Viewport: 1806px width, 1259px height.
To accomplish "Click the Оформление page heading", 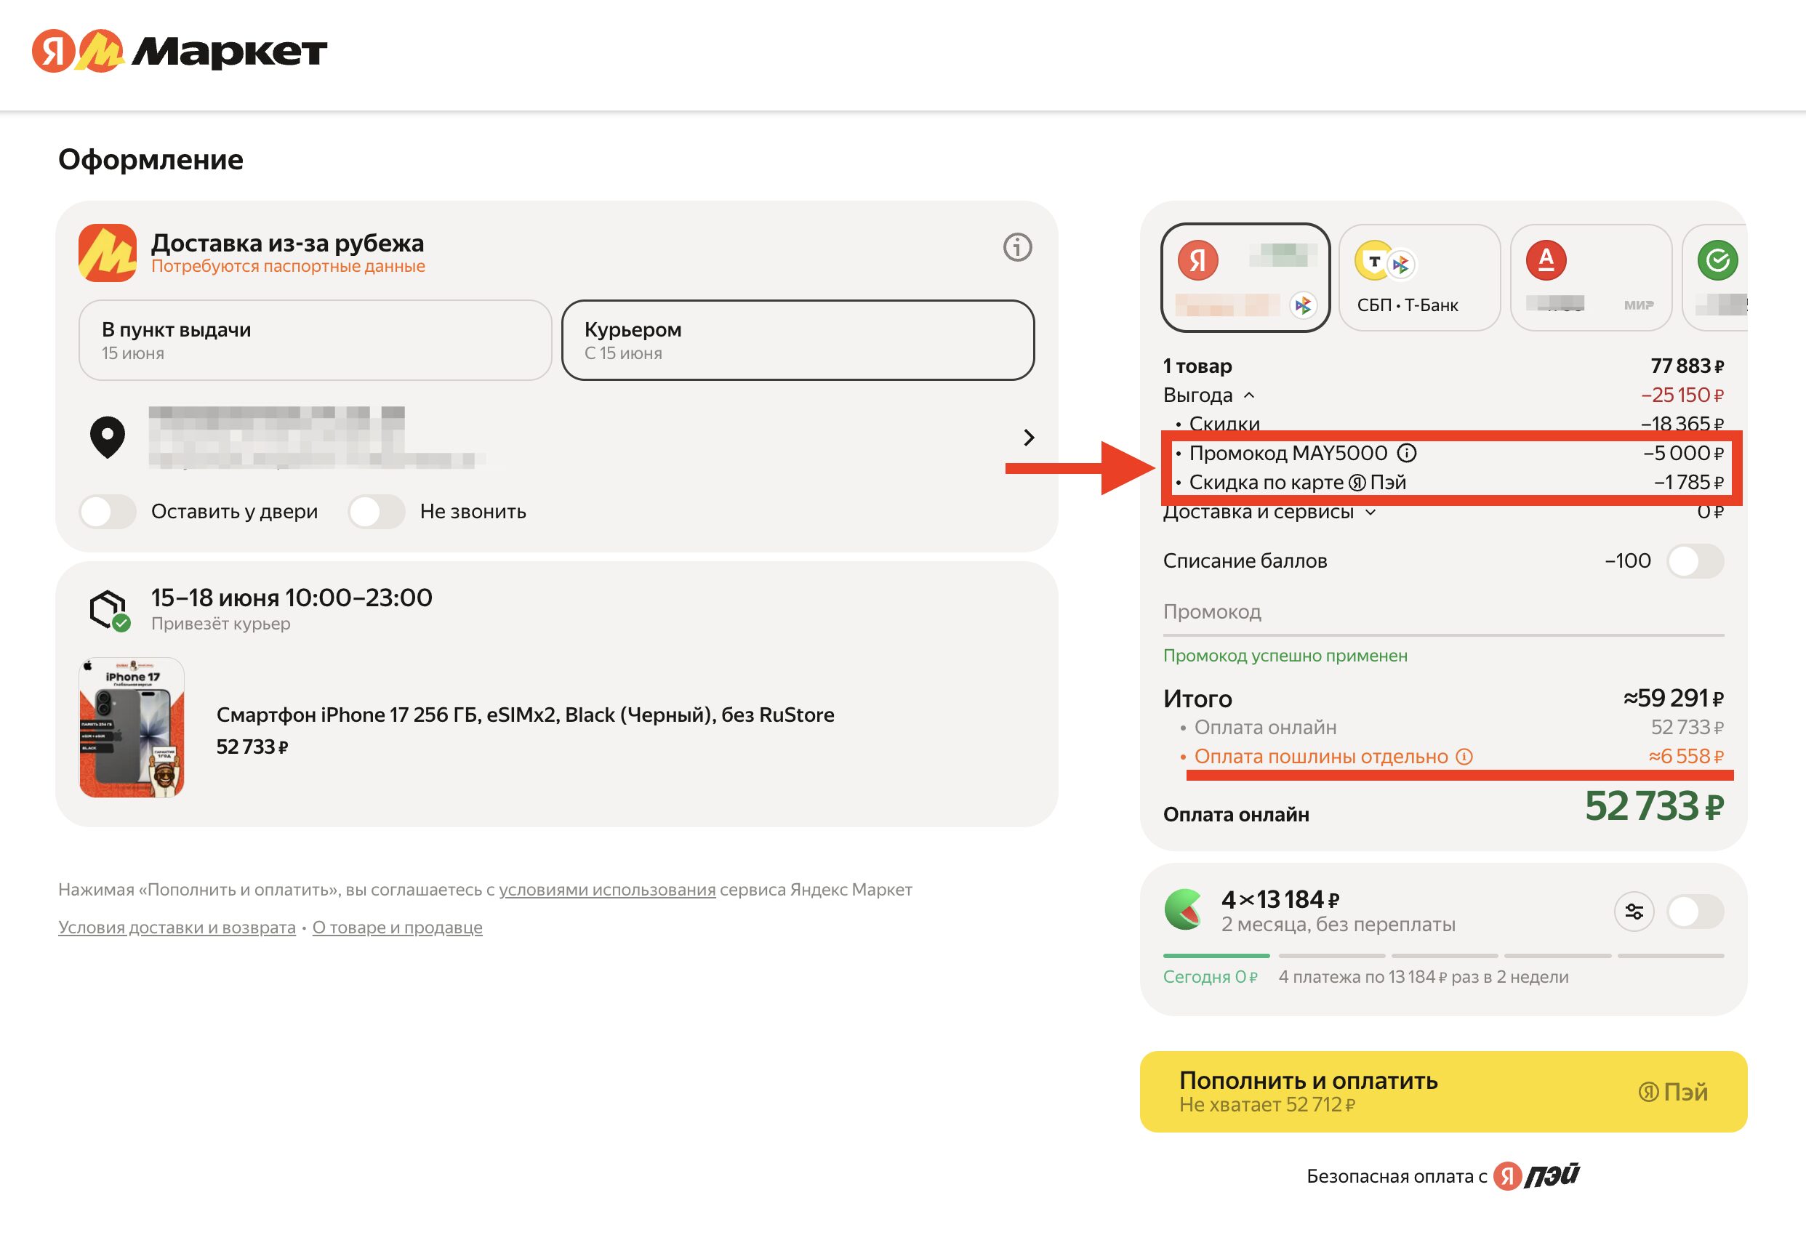I will (151, 160).
